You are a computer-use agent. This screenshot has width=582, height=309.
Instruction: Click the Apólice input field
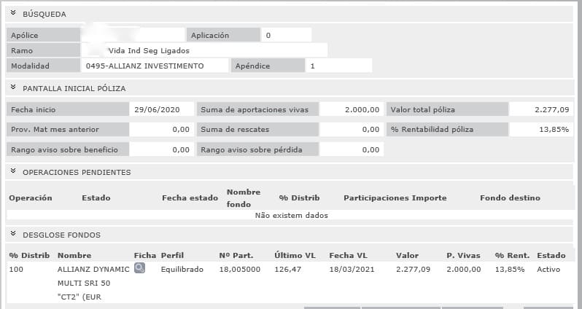[x=132, y=35]
